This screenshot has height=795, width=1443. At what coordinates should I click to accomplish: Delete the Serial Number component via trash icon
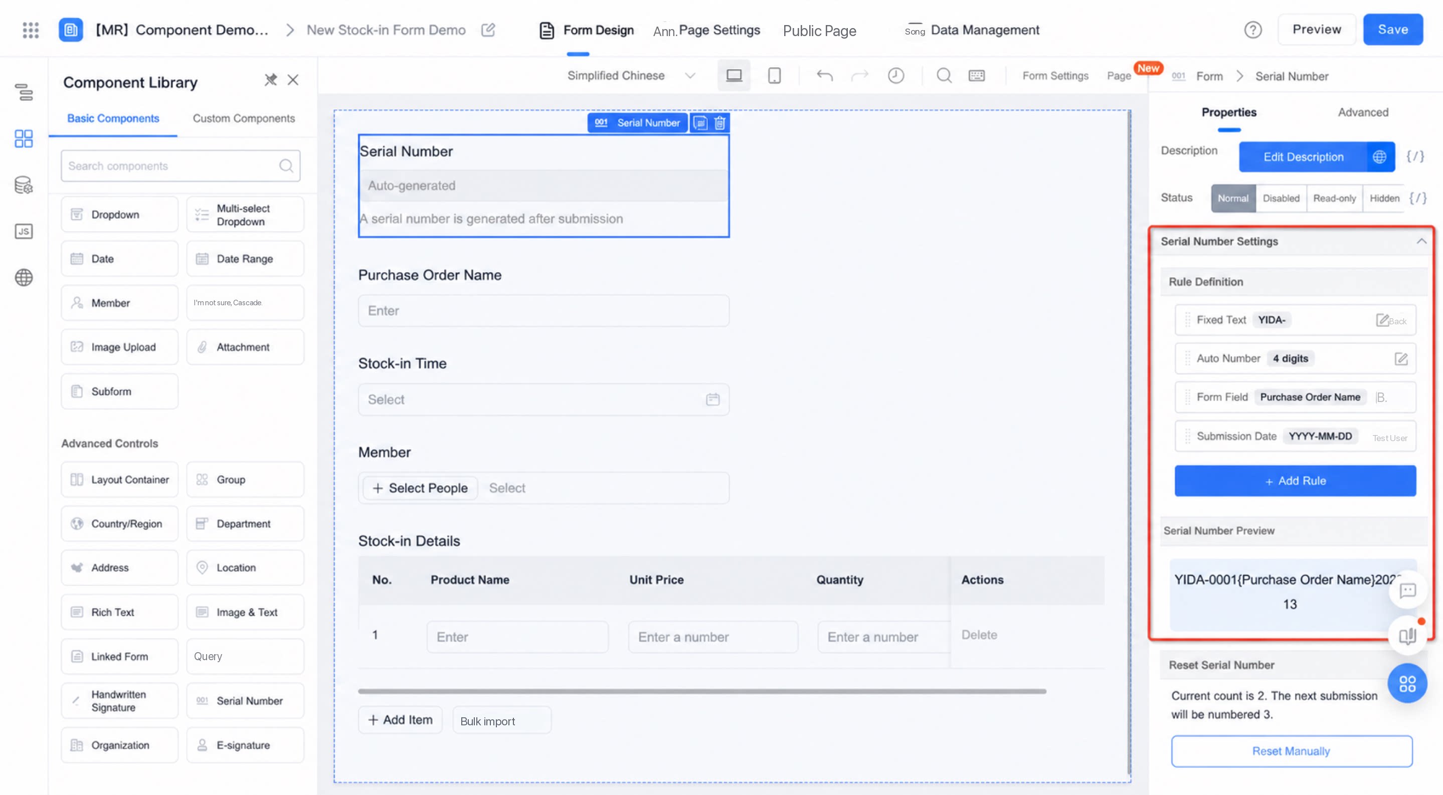point(720,123)
